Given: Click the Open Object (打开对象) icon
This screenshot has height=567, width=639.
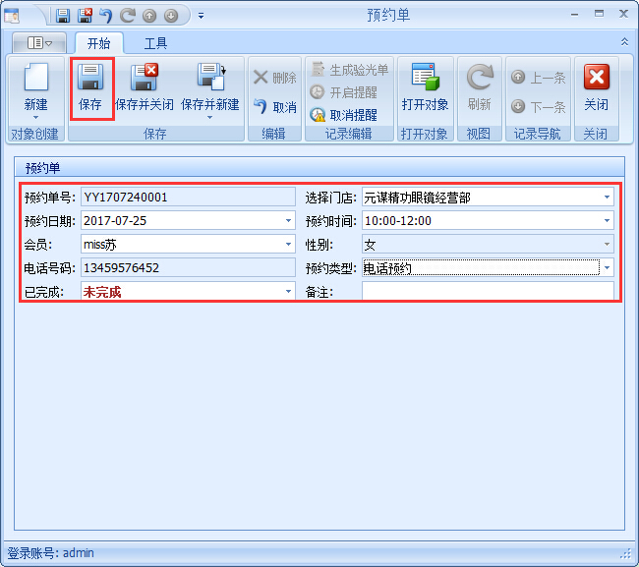Looking at the screenshot, I should point(425,79).
